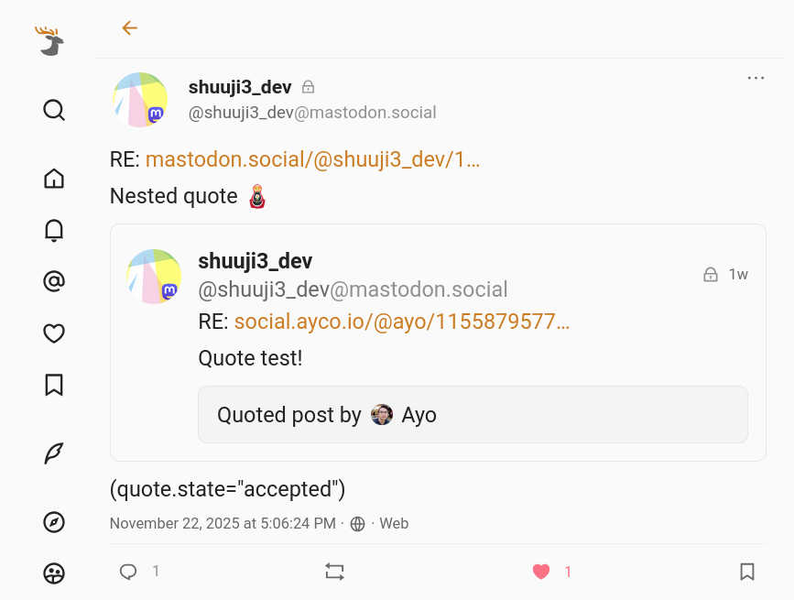Compose a new post with the feather icon
Screen dimensions: 794x600
tap(54, 453)
